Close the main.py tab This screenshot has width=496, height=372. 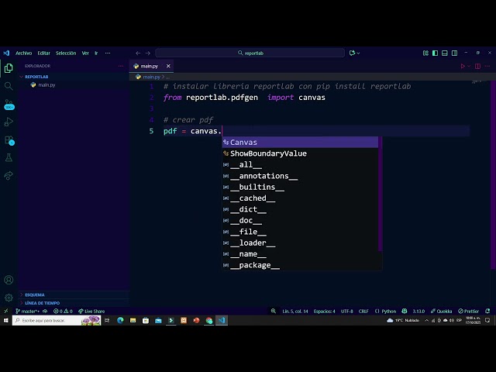pos(168,66)
